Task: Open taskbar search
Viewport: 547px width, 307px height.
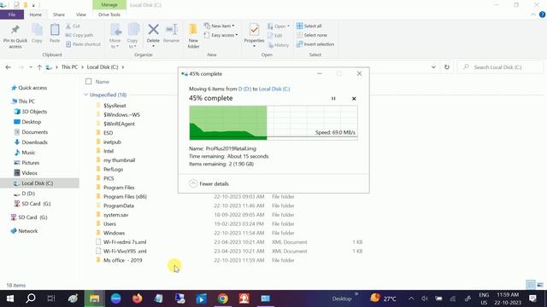Action: (31, 298)
